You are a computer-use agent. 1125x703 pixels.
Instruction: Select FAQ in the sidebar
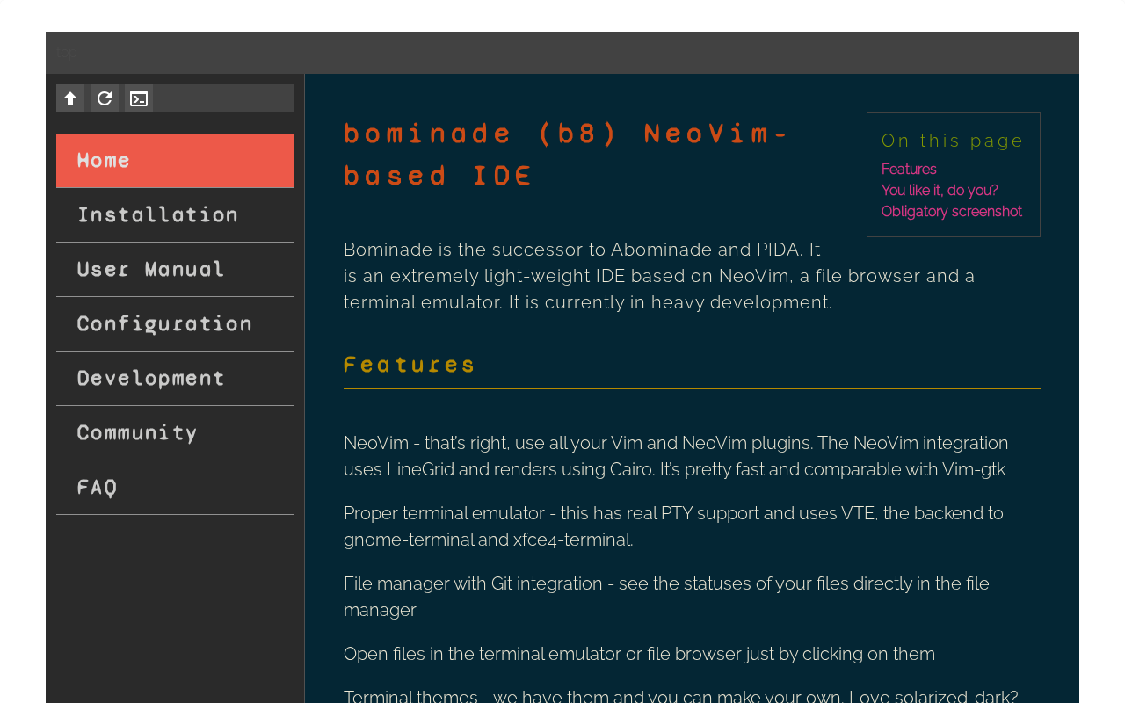[x=175, y=488]
